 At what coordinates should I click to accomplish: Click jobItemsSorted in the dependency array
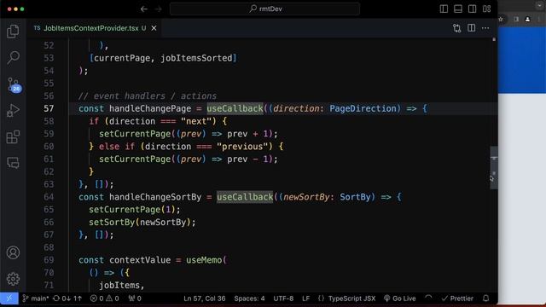click(x=196, y=58)
